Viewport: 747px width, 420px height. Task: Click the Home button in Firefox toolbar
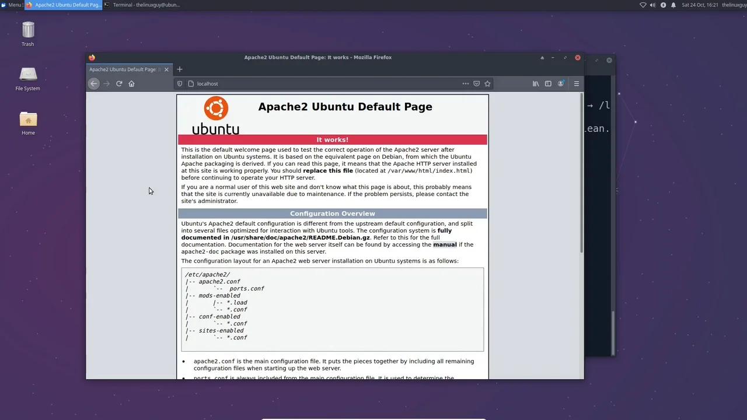pos(131,83)
